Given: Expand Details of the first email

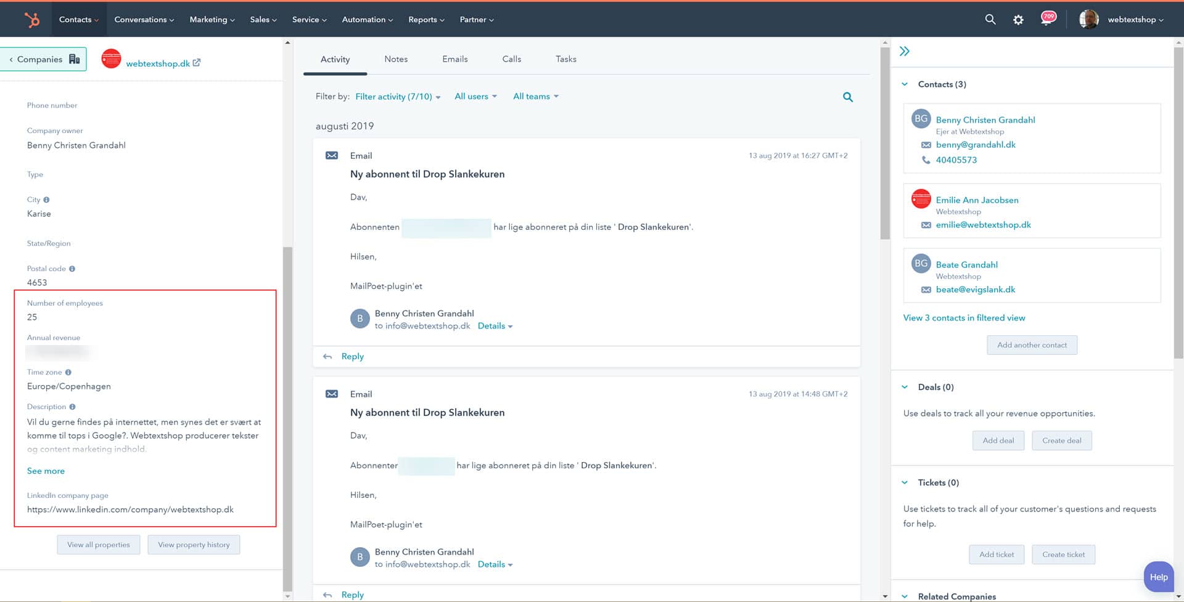Looking at the screenshot, I should (495, 326).
